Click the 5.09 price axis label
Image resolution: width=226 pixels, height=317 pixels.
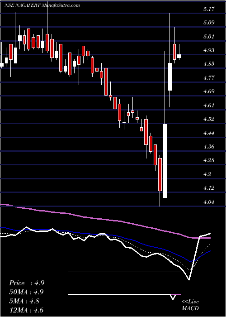(209, 23)
